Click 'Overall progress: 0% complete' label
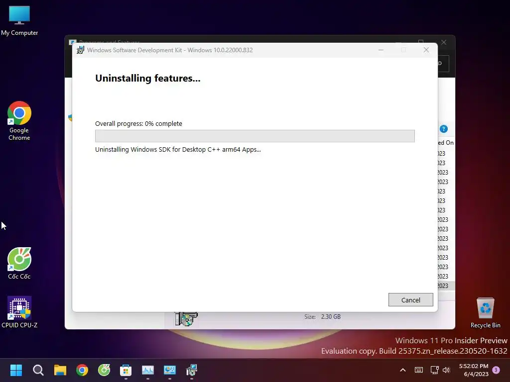The height and width of the screenshot is (382, 510). tap(138, 124)
